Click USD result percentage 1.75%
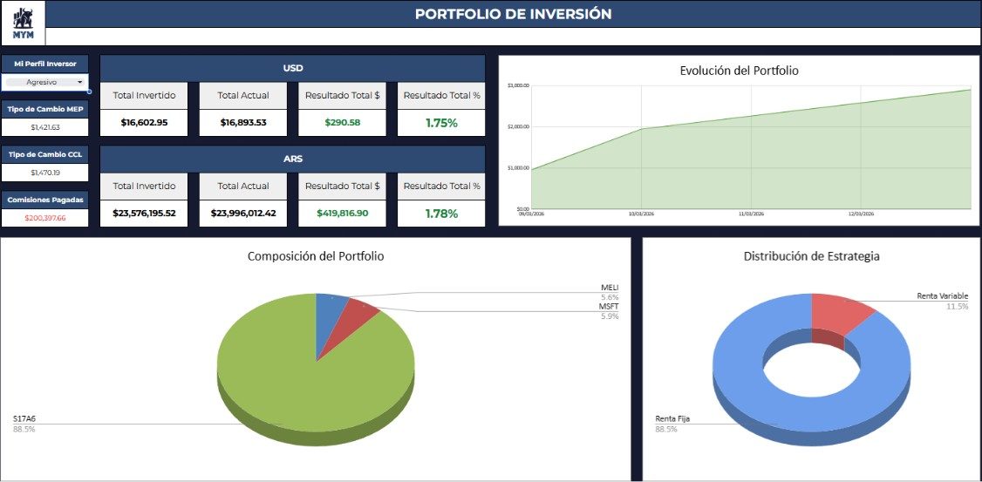Screen dimensions: 982x482 (441, 123)
